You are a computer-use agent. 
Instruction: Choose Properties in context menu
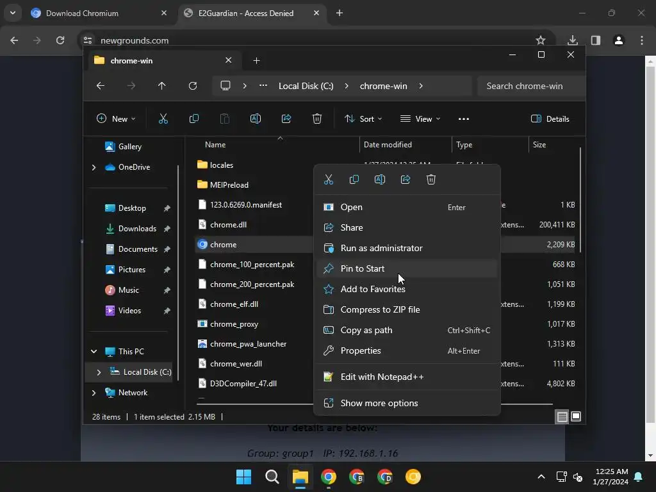click(407, 350)
